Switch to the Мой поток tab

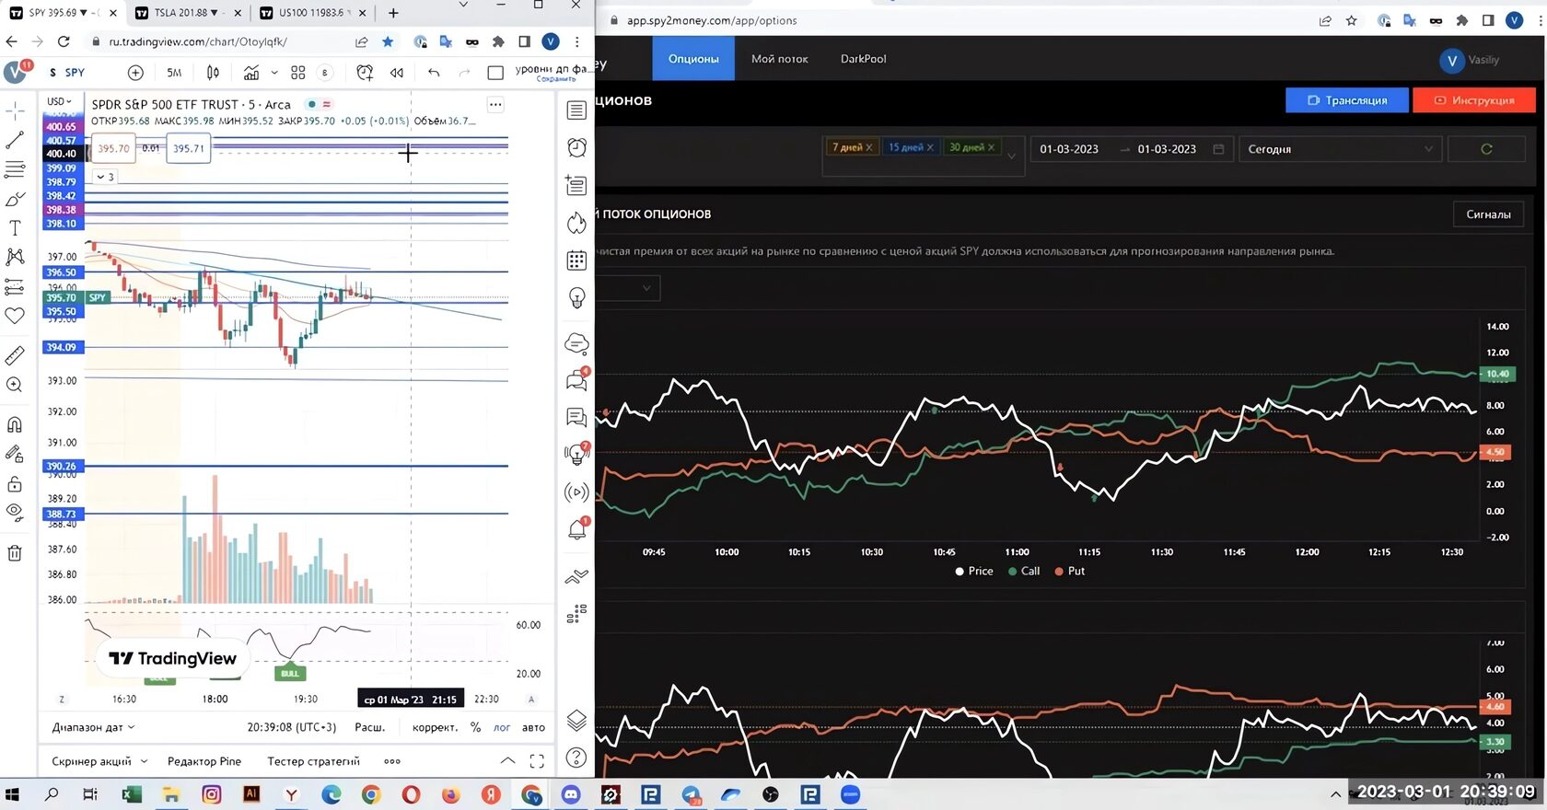click(779, 59)
